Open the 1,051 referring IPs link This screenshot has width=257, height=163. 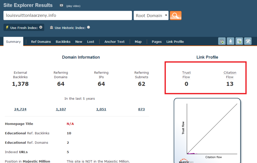pyautogui.click(x=101, y=109)
